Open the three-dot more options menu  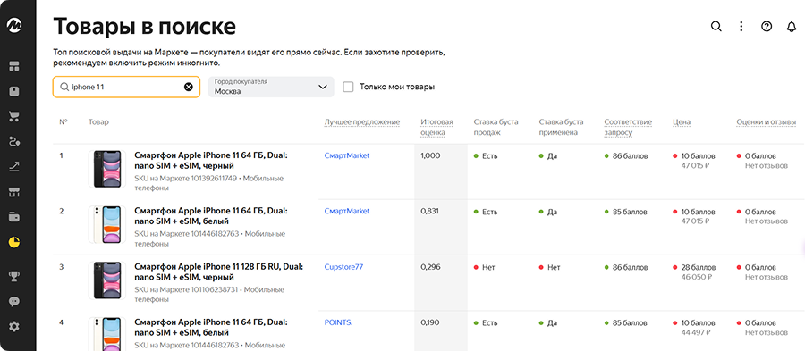[741, 27]
